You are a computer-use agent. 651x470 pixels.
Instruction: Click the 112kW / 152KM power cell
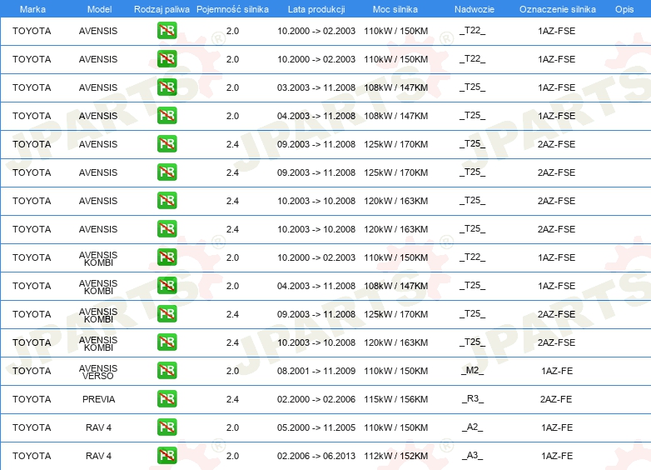(x=395, y=456)
